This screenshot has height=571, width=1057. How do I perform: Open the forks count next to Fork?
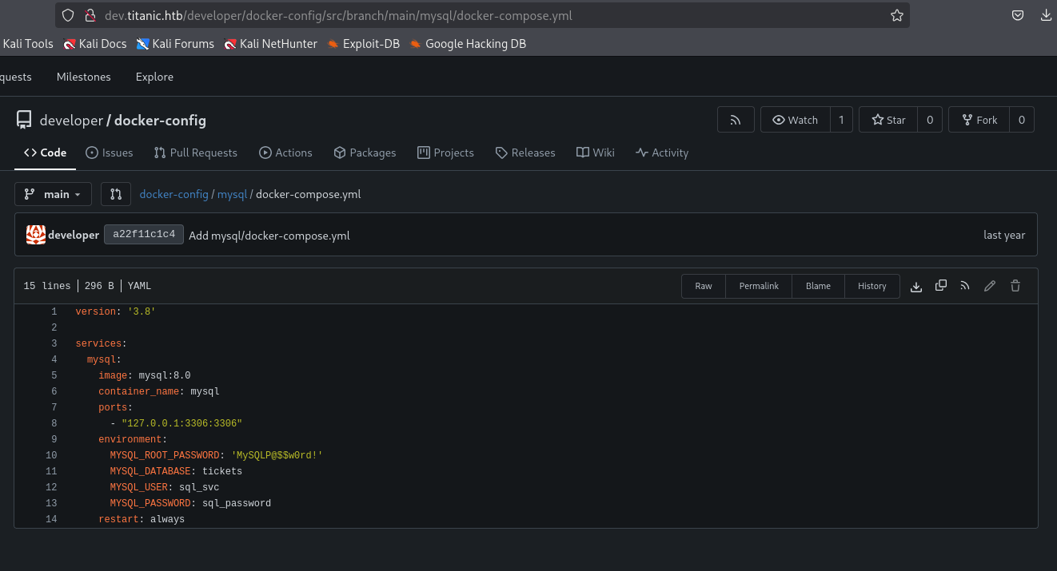pos(1022,120)
